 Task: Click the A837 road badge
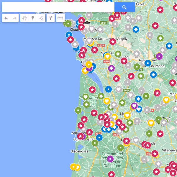click(x=101, y=45)
